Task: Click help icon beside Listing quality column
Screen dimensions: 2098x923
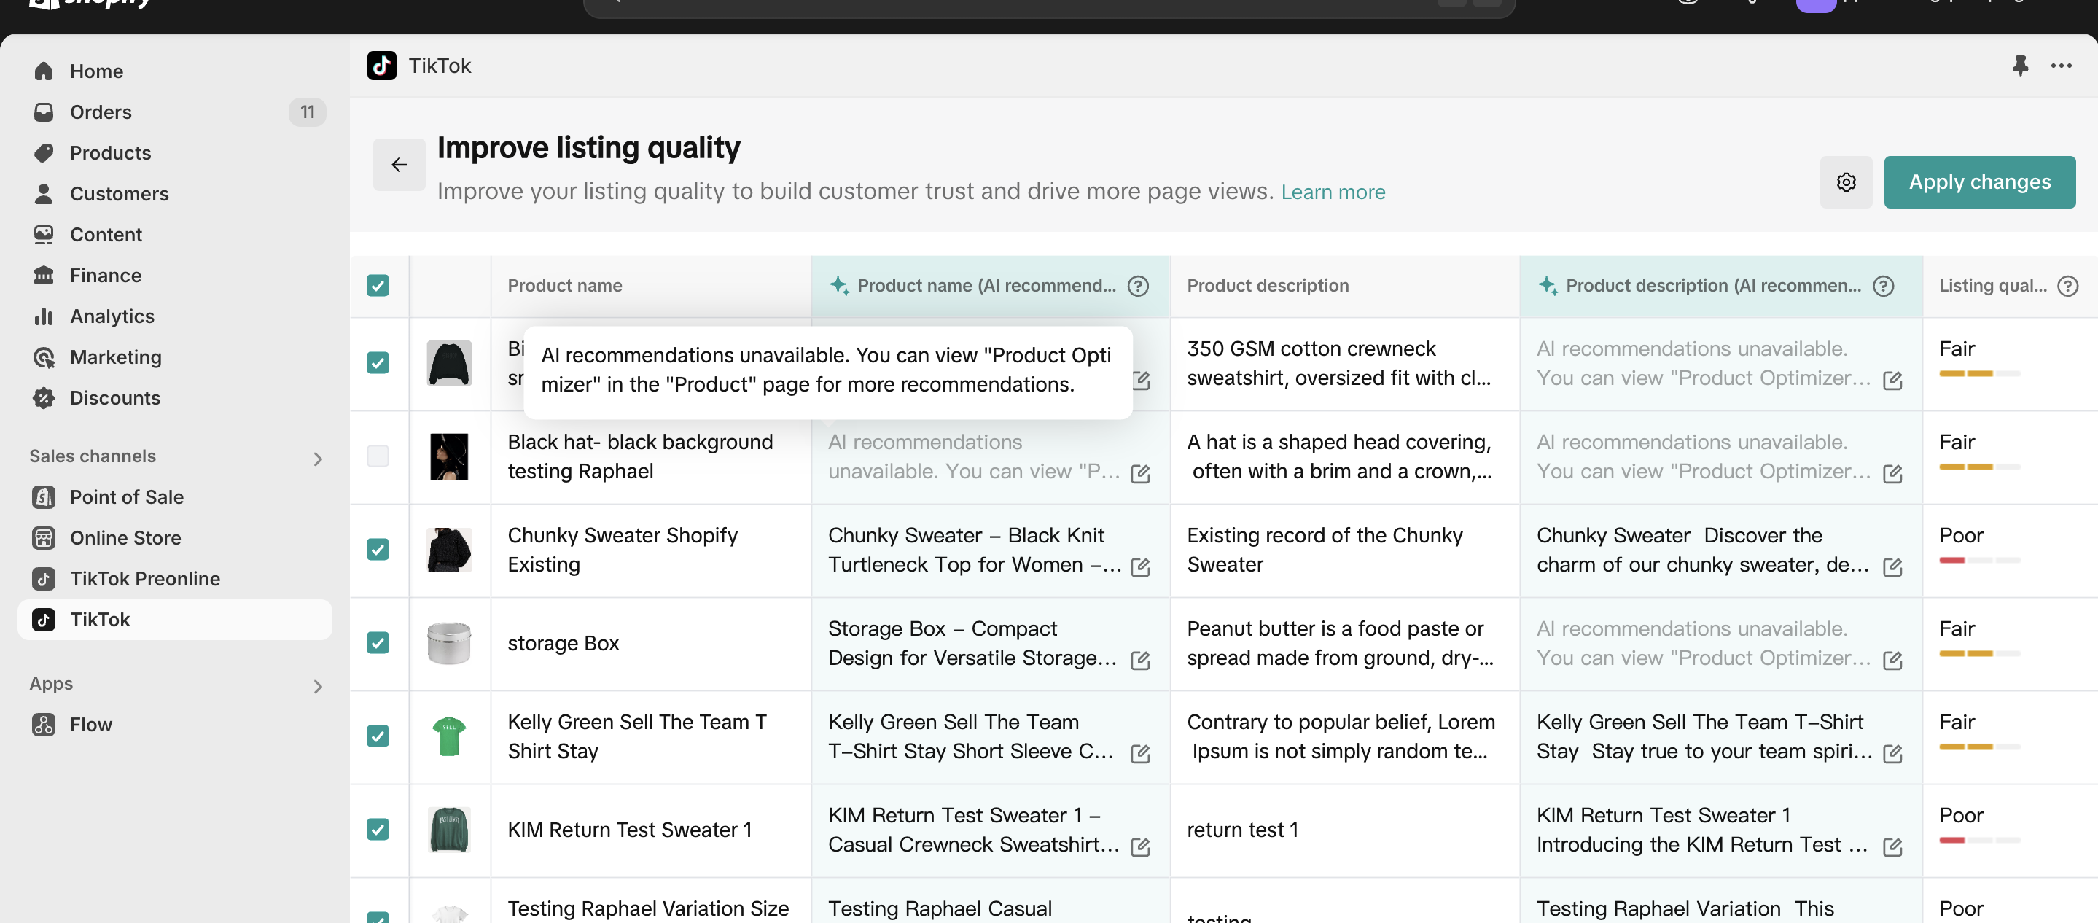Action: click(x=2067, y=286)
